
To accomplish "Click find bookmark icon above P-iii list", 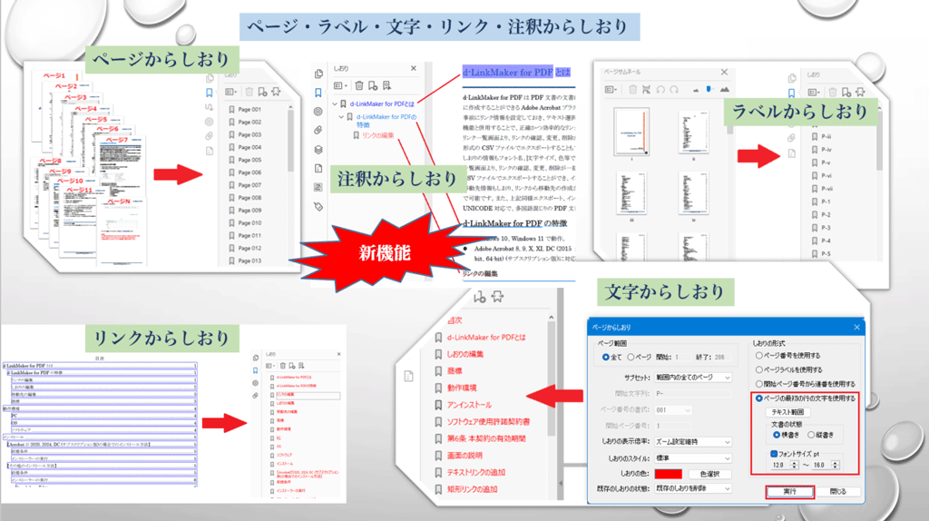I will point(860,92).
